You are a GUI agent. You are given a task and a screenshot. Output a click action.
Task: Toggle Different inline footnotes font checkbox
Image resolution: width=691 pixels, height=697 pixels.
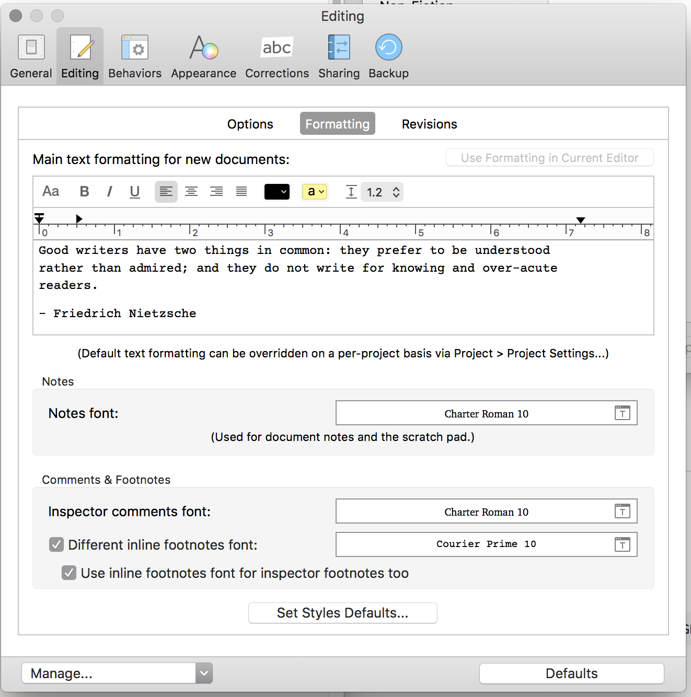point(56,544)
